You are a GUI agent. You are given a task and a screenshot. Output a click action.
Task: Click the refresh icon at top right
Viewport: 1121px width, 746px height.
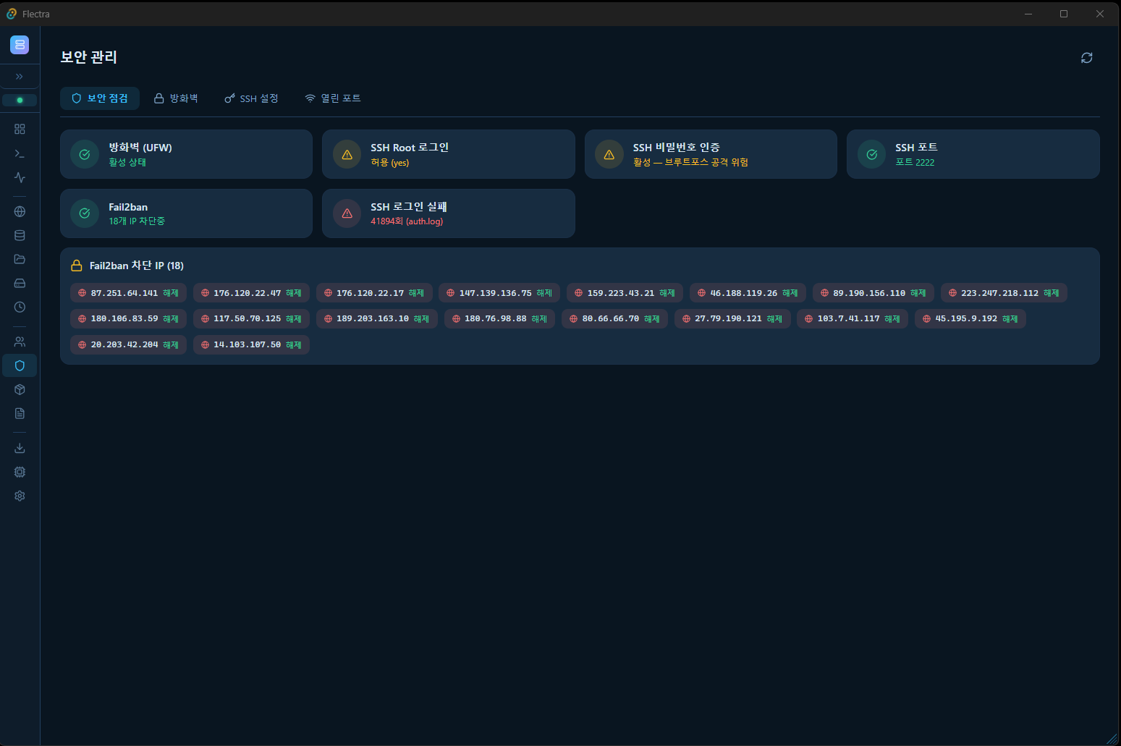tap(1086, 58)
